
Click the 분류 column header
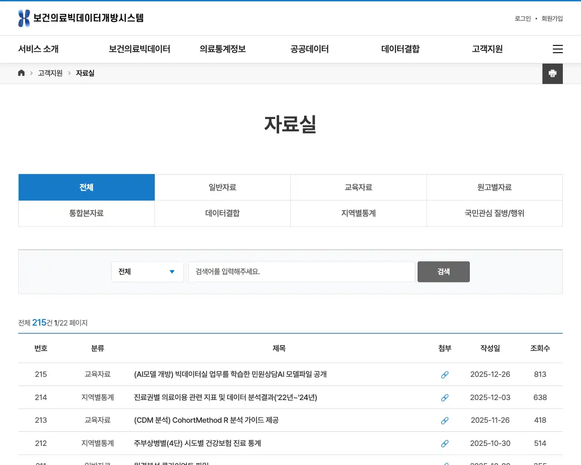coord(98,348)
